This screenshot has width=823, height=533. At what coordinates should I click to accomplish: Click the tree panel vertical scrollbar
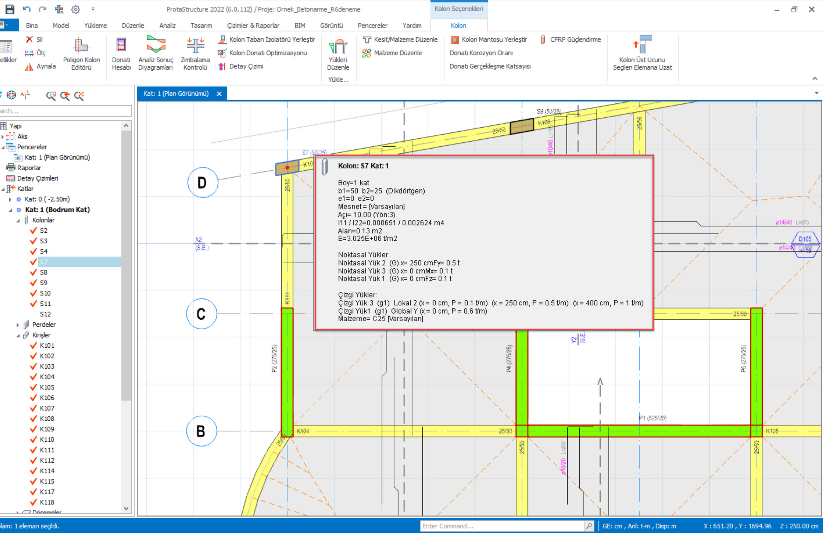pos(126,265)
